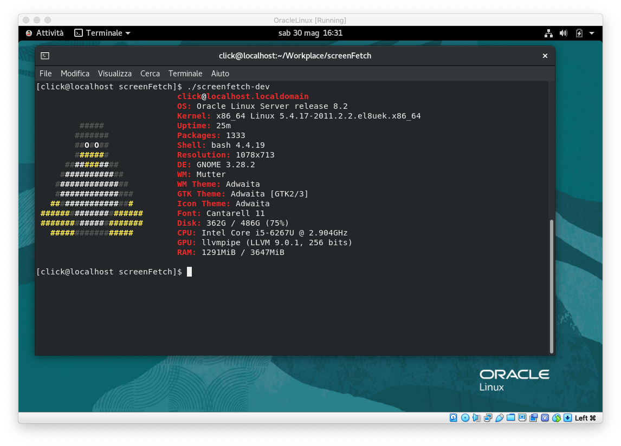621x446 pixels.
Task: Click the GPU llvmpipe line
Action: pos(264,242)
